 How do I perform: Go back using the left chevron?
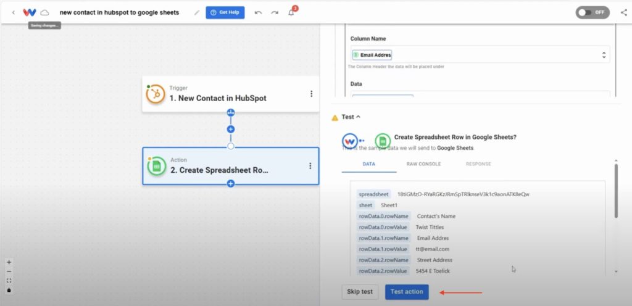(x=14, y=12)
